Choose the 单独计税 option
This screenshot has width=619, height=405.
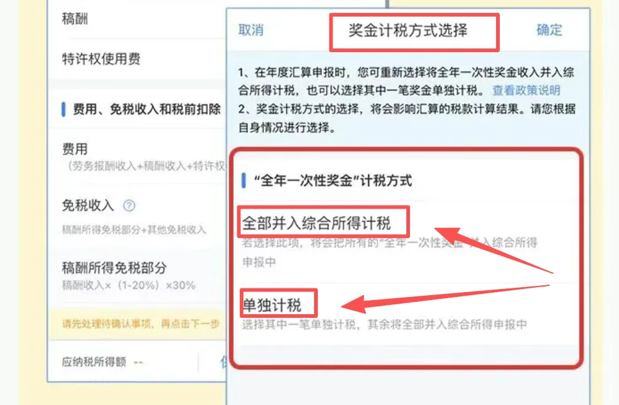(272, 305)
